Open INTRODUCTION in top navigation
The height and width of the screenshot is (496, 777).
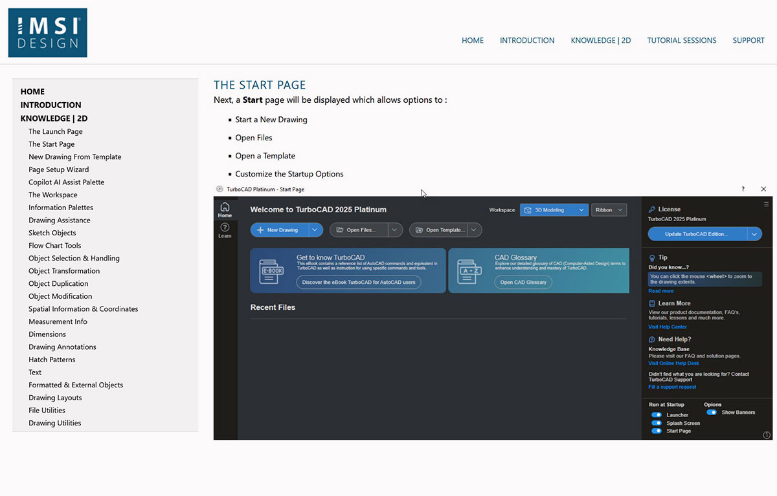click(x=527, y=40)
